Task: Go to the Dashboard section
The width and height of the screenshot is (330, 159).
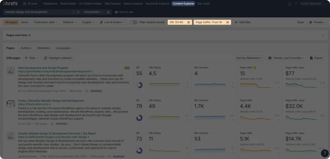Action: (50, 4)
